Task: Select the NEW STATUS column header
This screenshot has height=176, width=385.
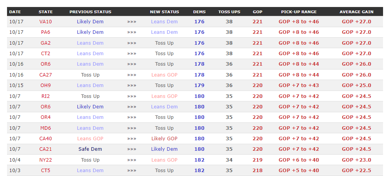Action: (164, 12)
